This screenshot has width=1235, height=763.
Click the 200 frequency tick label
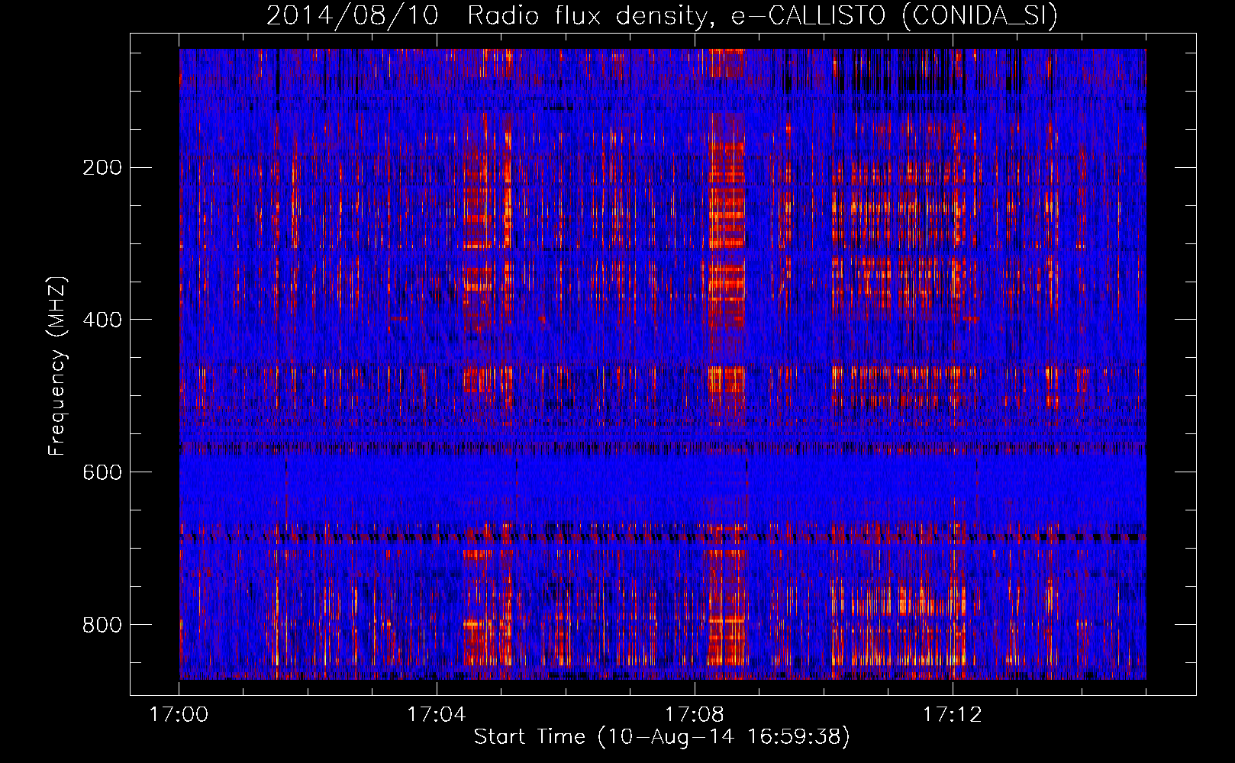coord(102,167)
